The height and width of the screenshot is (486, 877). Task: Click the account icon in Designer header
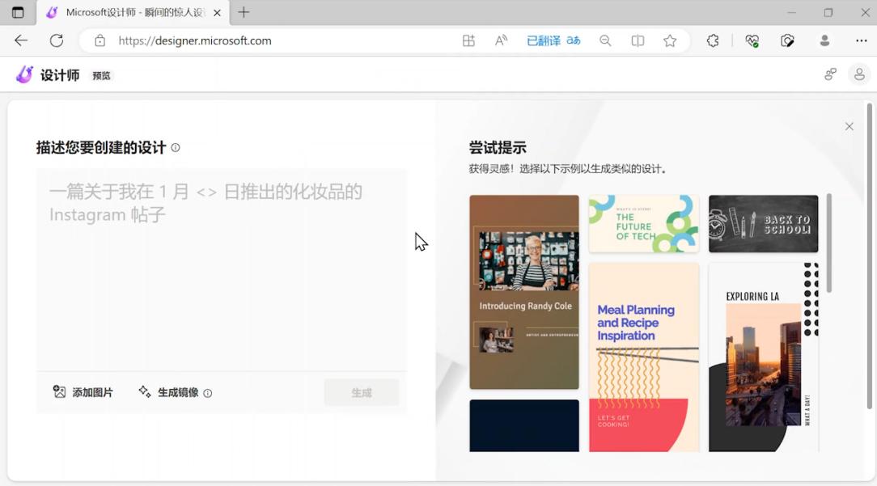859,74
